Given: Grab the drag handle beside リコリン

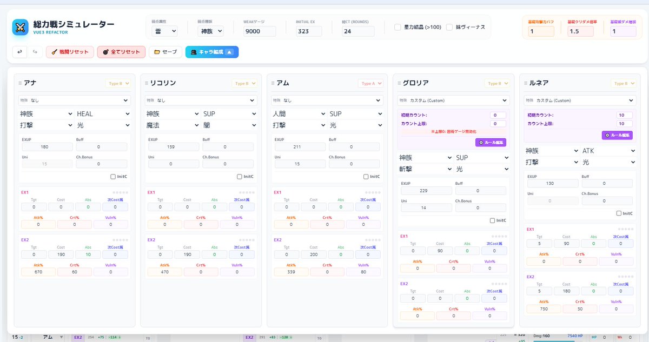Looking at the screenshot, I should pos(146,83).
